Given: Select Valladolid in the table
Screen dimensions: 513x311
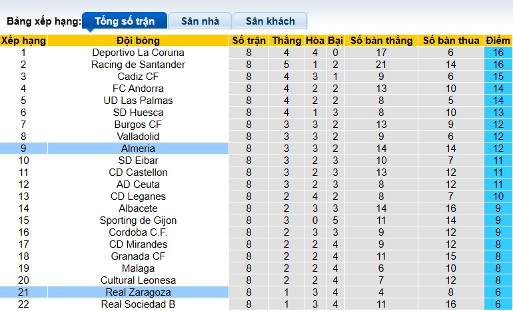Looking at the screenshot, I should pos(138,137).
